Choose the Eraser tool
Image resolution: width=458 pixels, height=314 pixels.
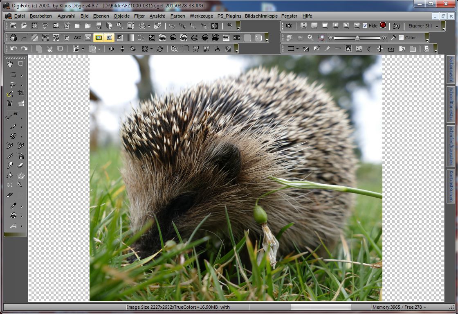coord(21,165)
